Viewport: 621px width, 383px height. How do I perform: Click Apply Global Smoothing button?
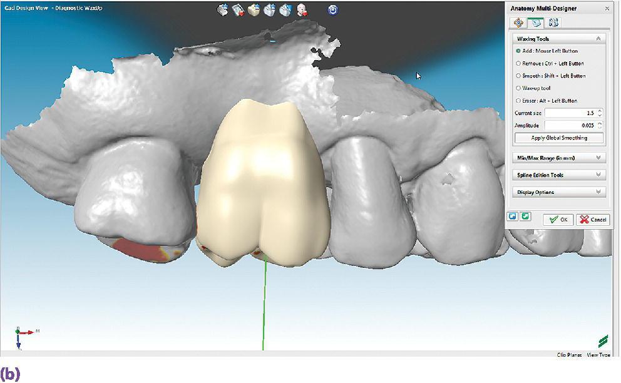coord(559,138)
